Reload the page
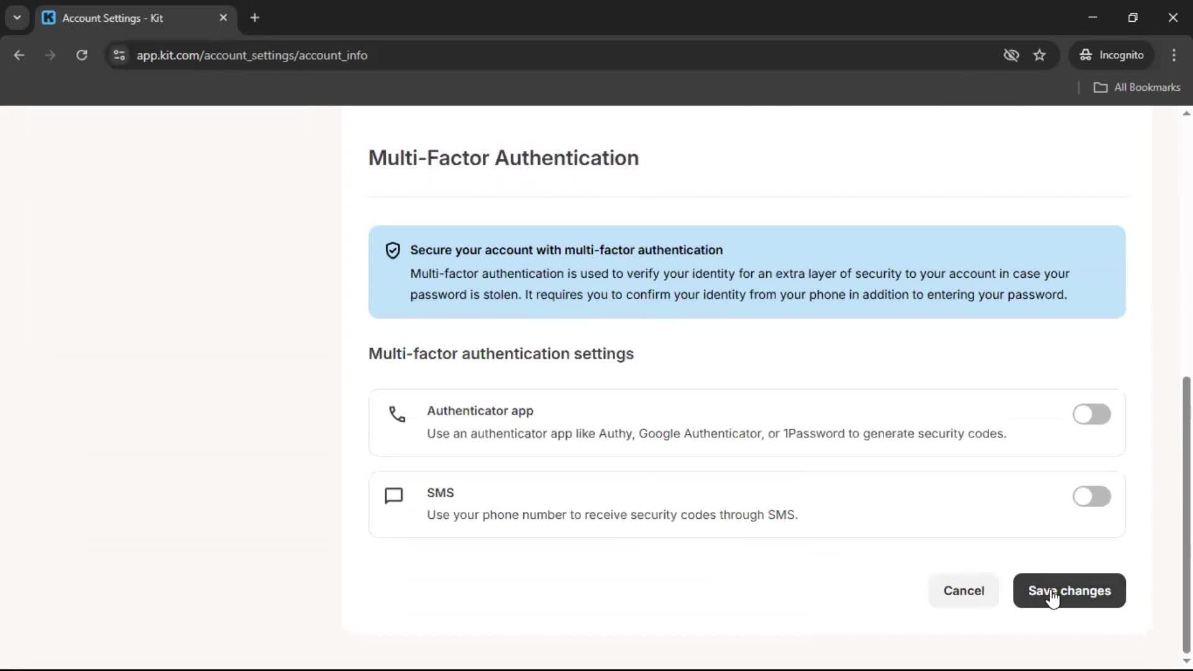Image resolution: width=1193 pixels, height=671 pixels. click(x=81, y=55)
